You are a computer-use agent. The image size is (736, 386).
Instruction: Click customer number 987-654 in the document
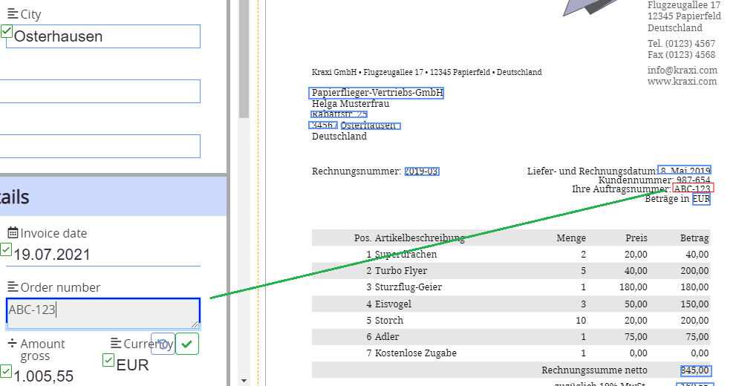[693, 180]
